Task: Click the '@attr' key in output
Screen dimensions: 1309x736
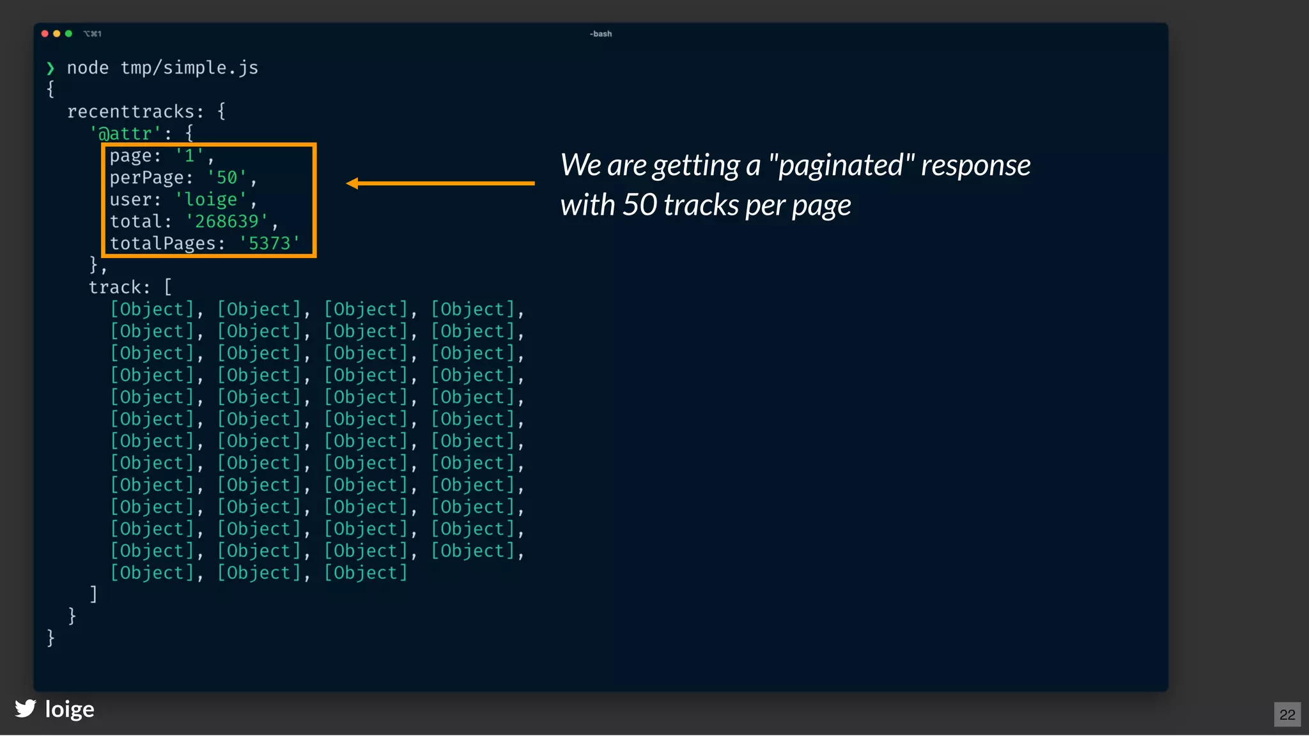Action: pos(125,134)
